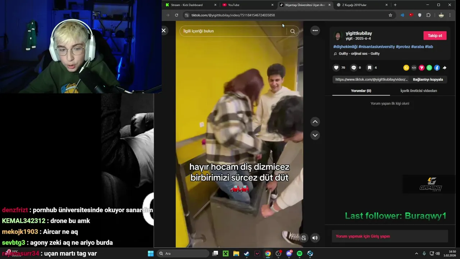Open Chrome three-dot main menu
Image resolution: width=460 pixels, height=259 pixels.
click(x=450, y=15)
